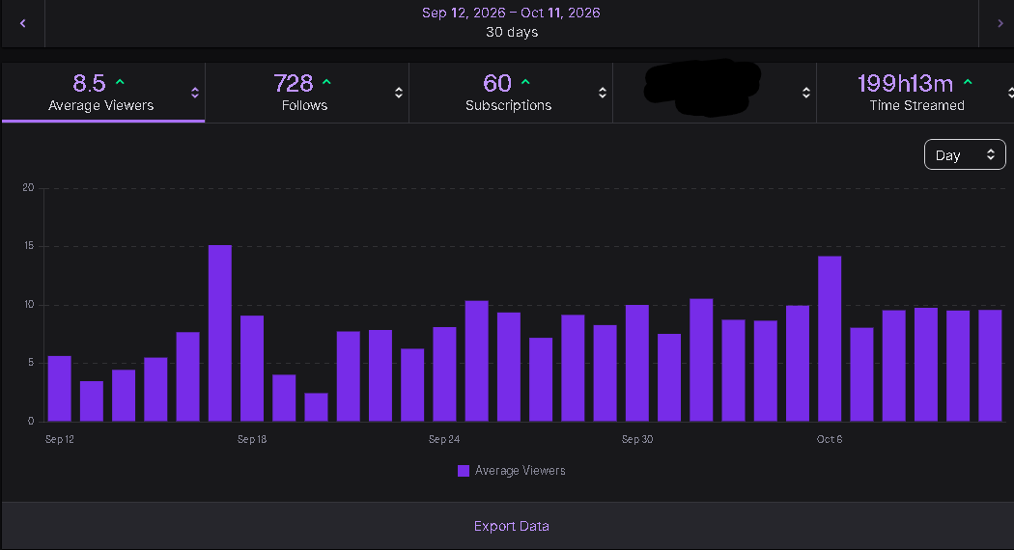The image size is (1014, 550).
Task: Click the Sep 30 bar in chart
Action: pyautogui.click(x=637, y=363)
